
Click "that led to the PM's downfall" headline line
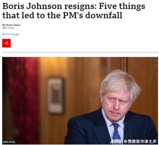point(62,15)
